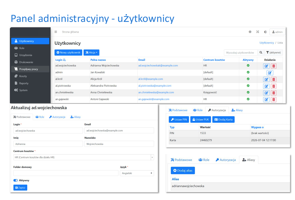Image resolution: width=295 pixels, height=200 pixels.
Task: Open Przepływy pracy in the sidebar
Action: [30, 69]
